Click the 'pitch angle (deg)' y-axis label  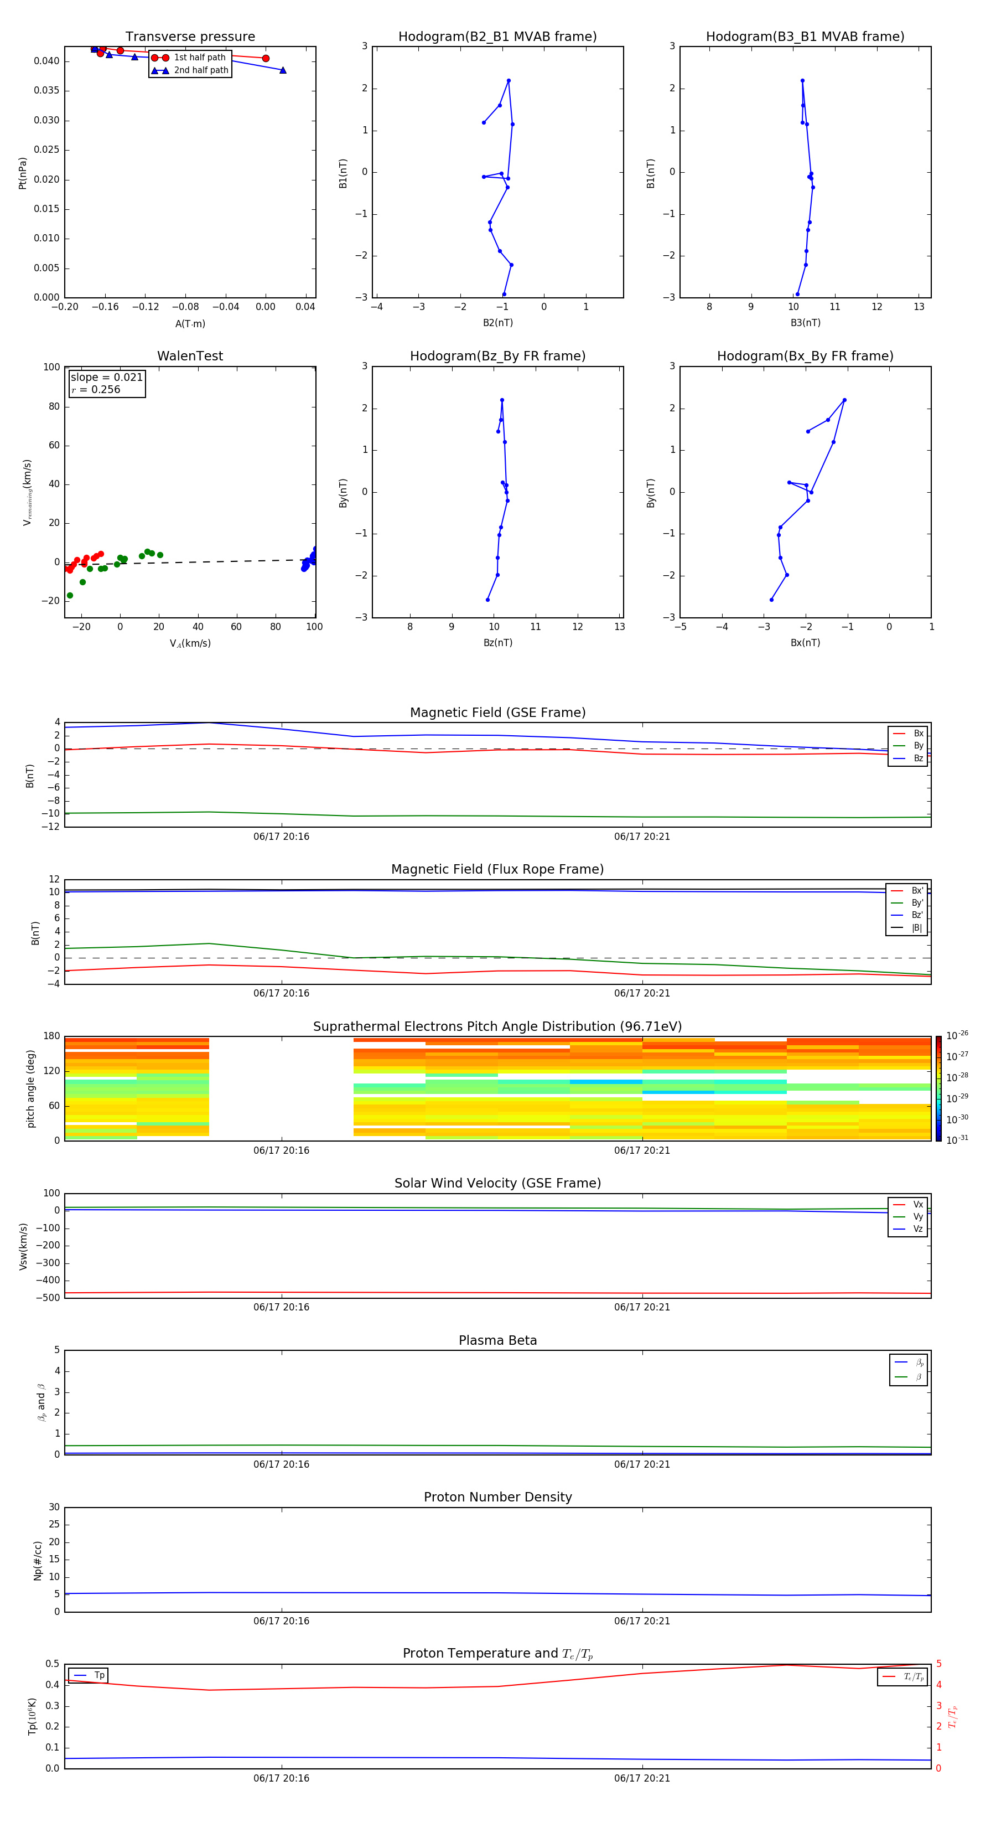(30, 1088)
